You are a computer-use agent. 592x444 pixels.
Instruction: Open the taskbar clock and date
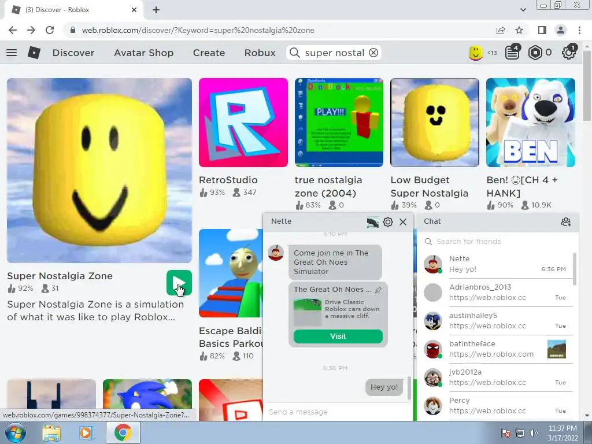(563, 433)
